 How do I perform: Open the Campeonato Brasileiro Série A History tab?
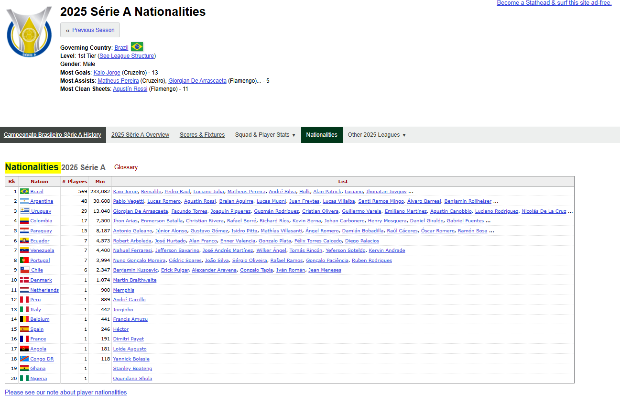click(x=53, y=135)
